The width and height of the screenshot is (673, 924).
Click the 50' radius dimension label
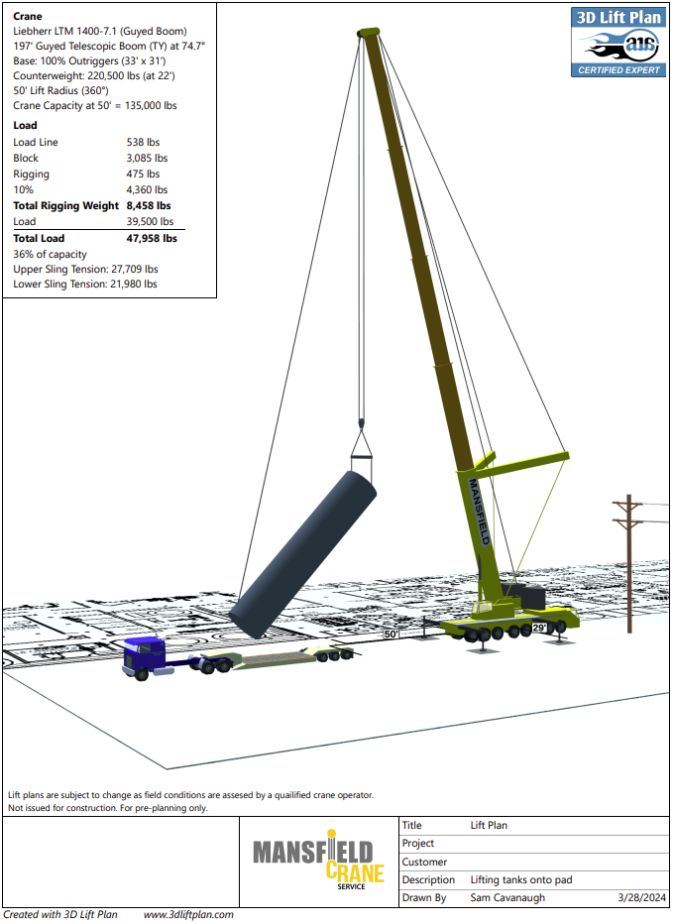(392, 633)
